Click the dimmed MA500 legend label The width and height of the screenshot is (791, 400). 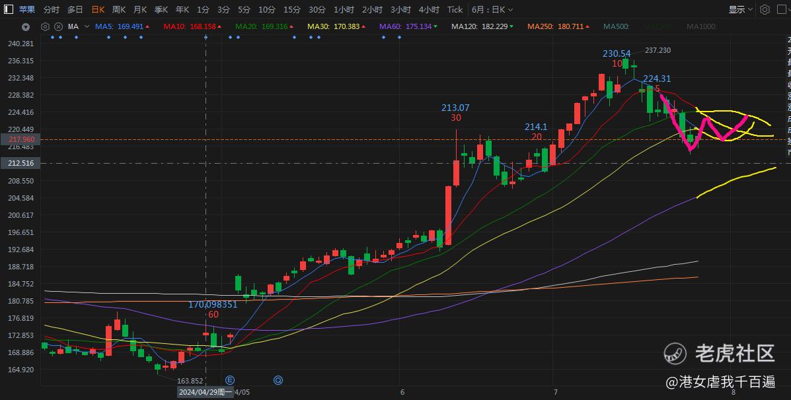coord(616,26)
